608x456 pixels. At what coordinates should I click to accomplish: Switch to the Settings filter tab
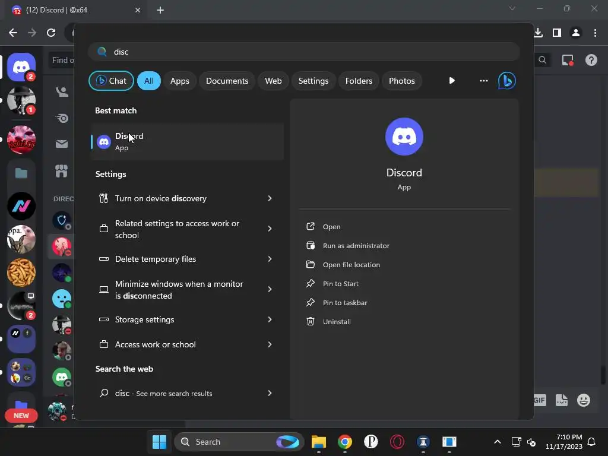[x=313, y=81]
